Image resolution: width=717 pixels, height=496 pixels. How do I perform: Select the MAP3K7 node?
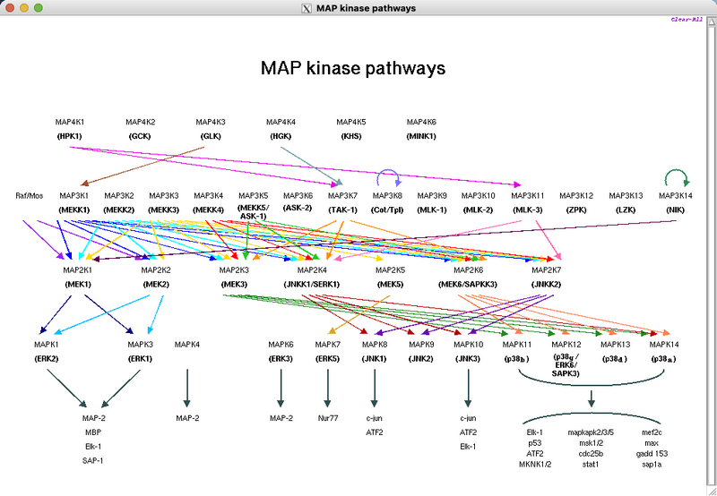pos(342,195)
